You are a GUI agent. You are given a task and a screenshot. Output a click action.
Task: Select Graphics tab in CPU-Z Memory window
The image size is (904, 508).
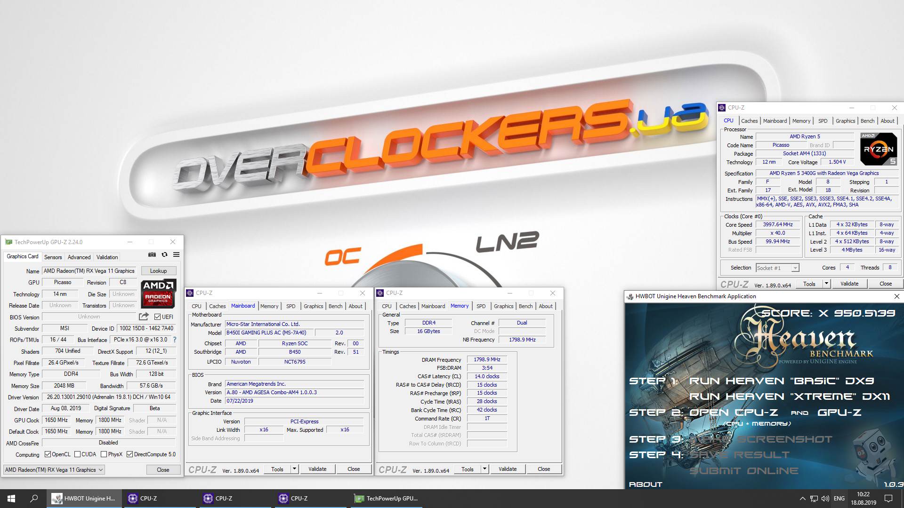[503, 306]
